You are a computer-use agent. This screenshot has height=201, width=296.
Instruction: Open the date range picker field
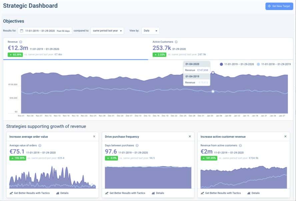(45, 31)
